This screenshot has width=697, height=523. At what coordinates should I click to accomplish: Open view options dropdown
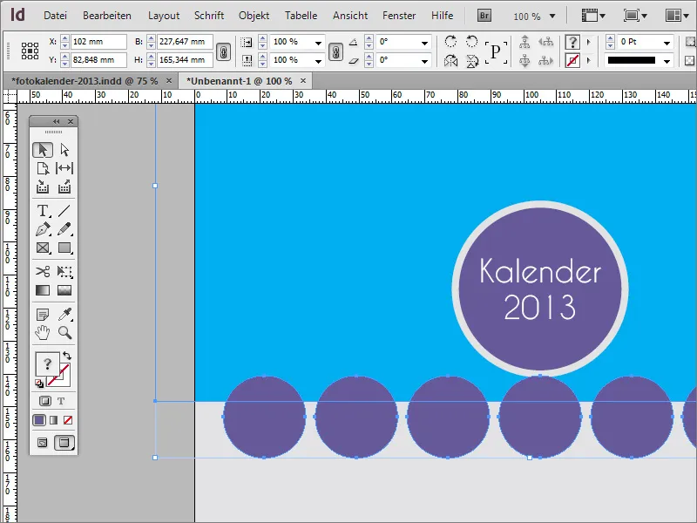coord(593,16)
